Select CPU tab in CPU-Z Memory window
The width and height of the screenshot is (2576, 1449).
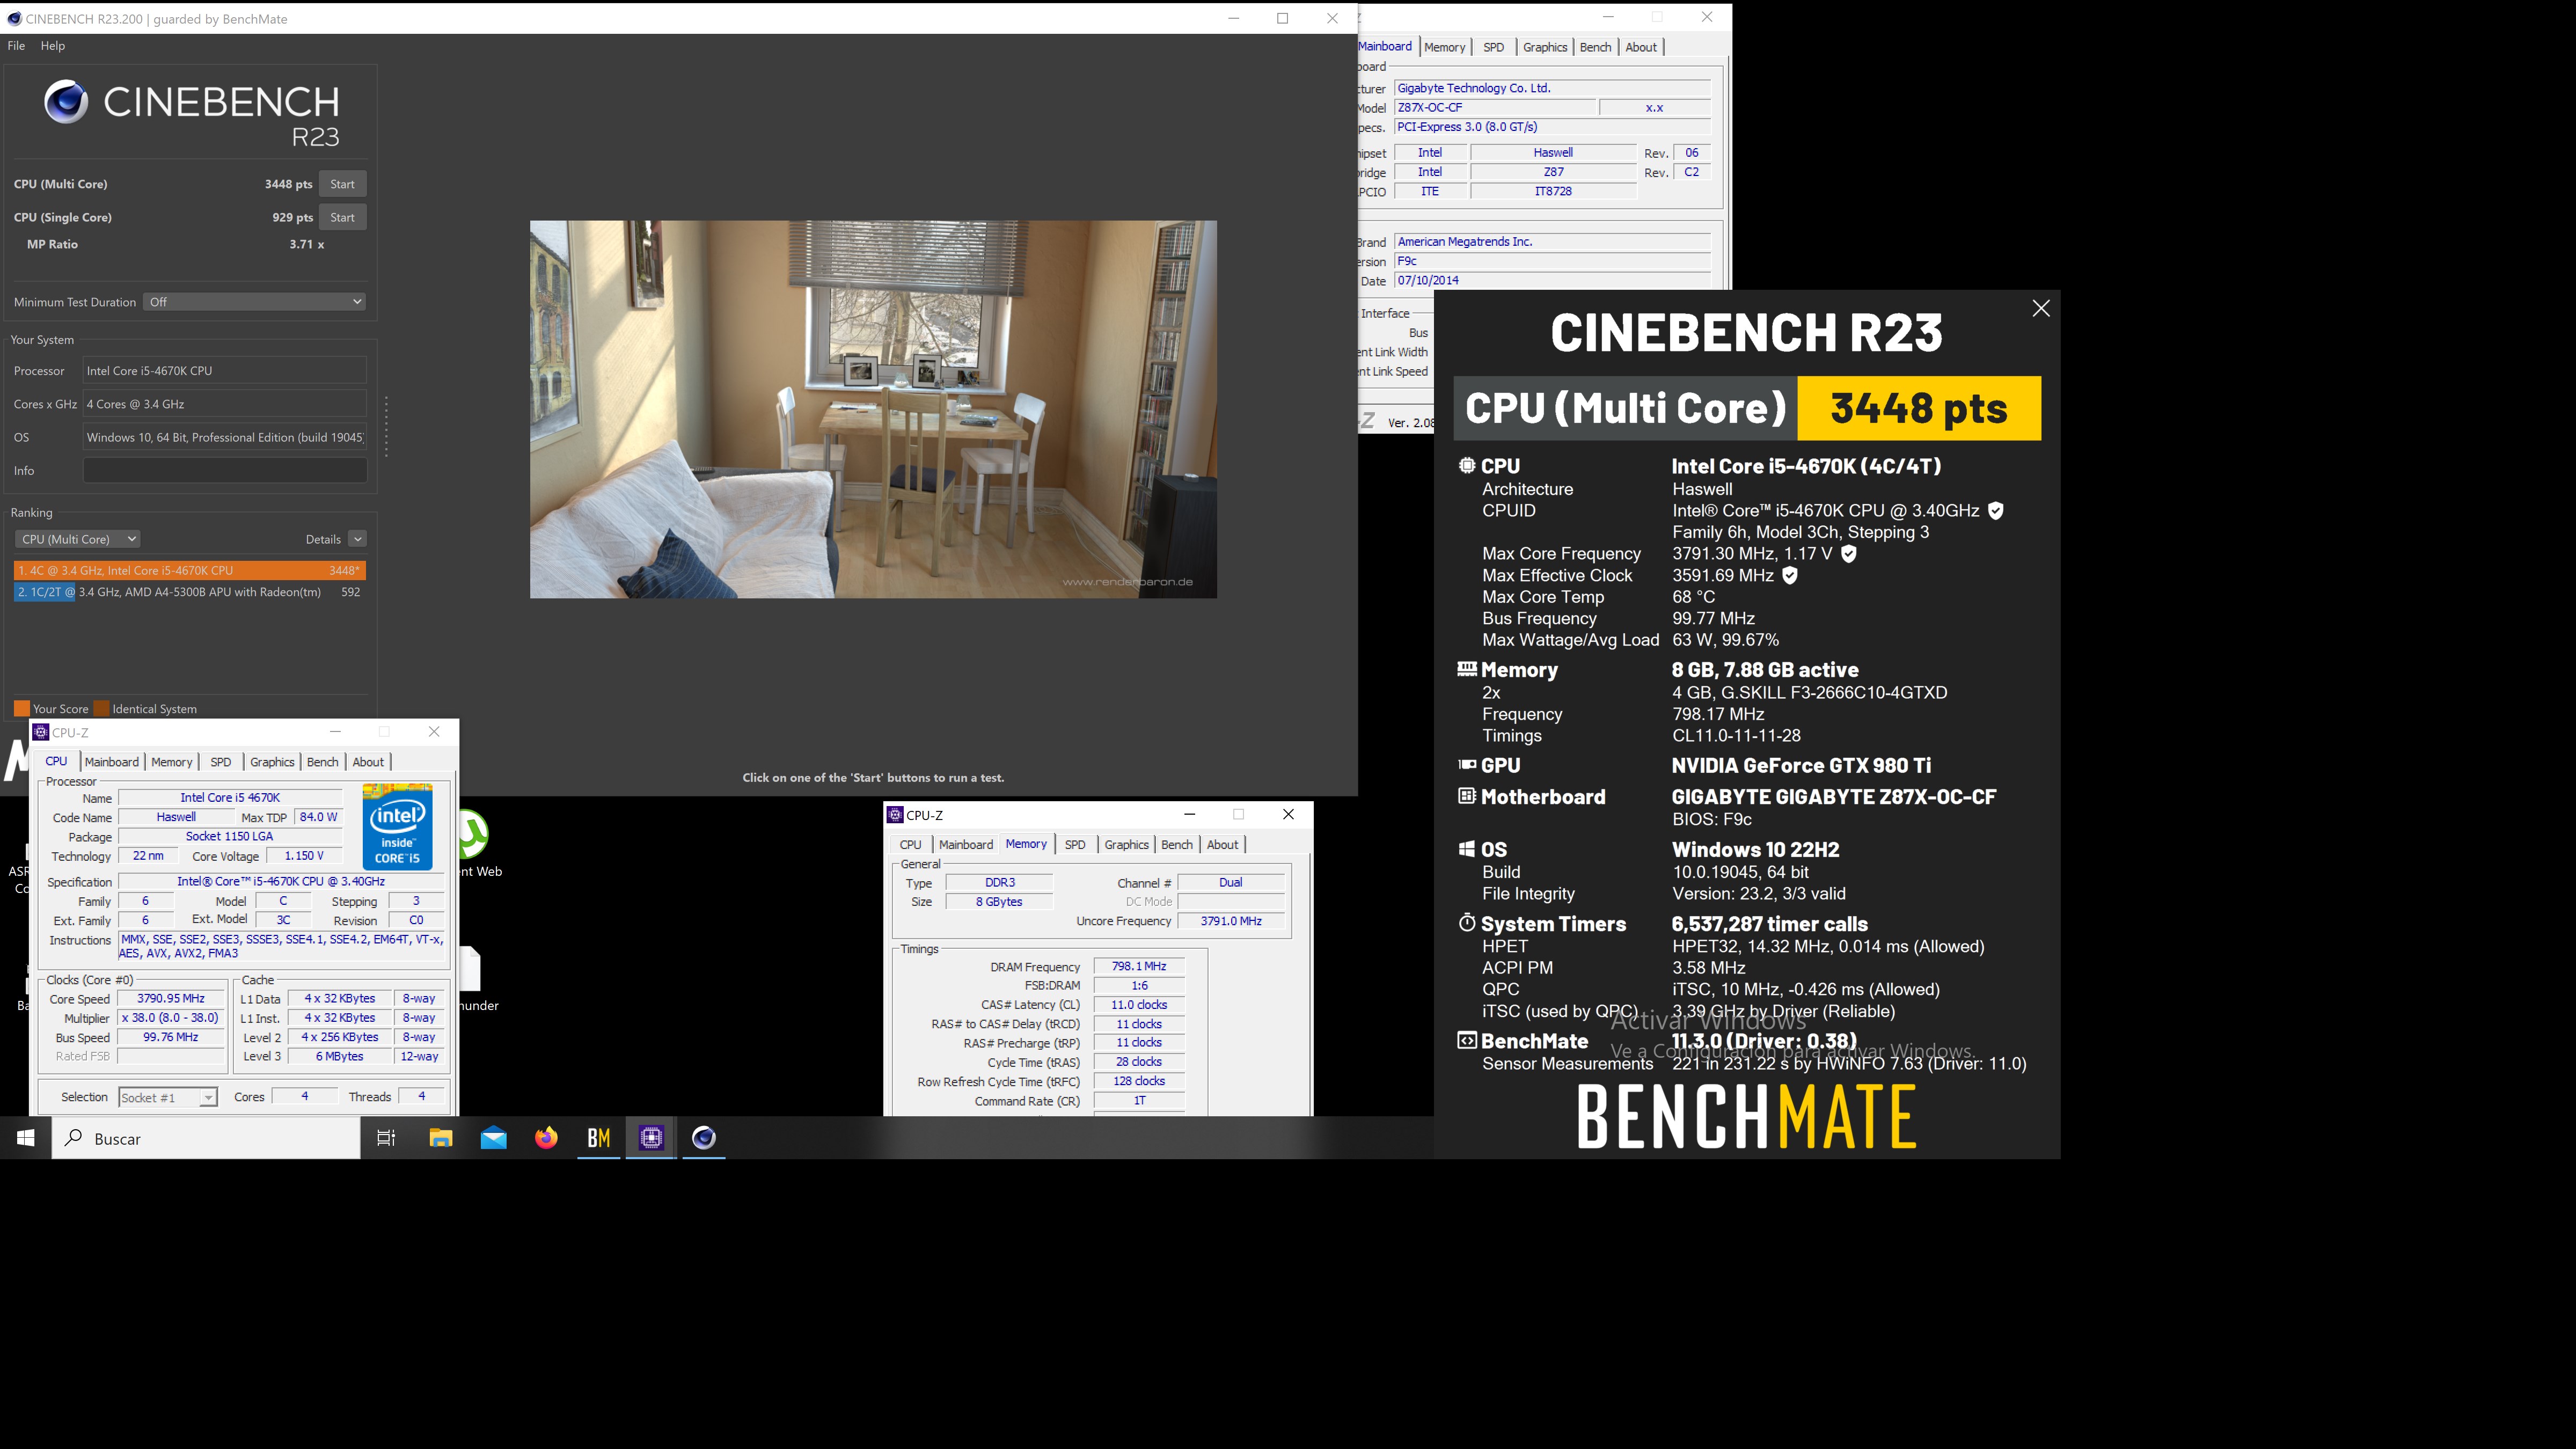(910, 845)
